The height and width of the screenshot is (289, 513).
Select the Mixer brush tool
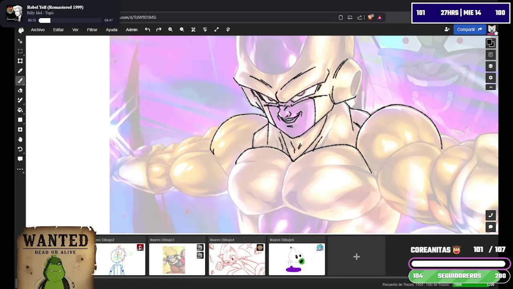(20, 100)
